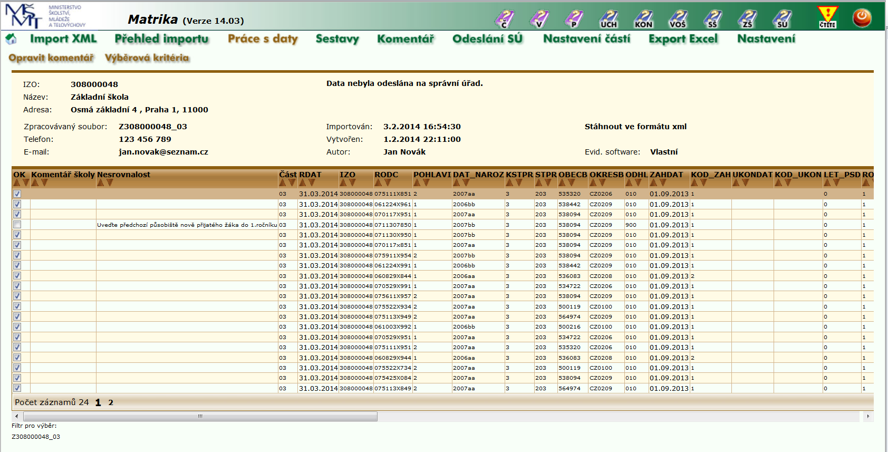Screen dimensions: 888x452
Task: Click the file name Z308000048_03 under Filtr pro výběr
Action: click(36, 437)
